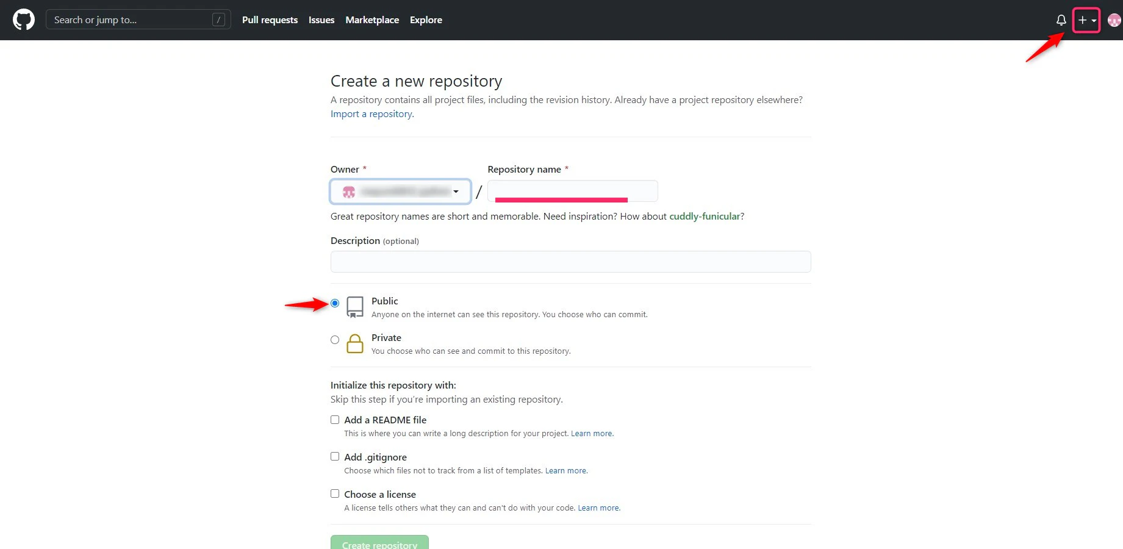Open Issues in the top nav
This screenshot has width=1123, height=549.
321,20
